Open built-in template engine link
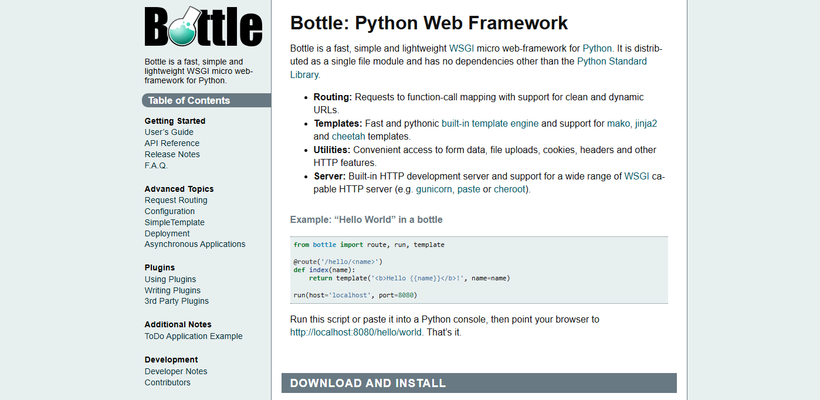The height and width of the screenshot is (400, 820). coord(490,123)
